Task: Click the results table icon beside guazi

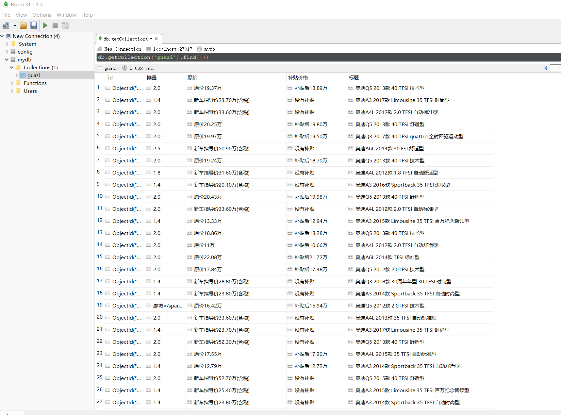Action: (x=100, y=68)
